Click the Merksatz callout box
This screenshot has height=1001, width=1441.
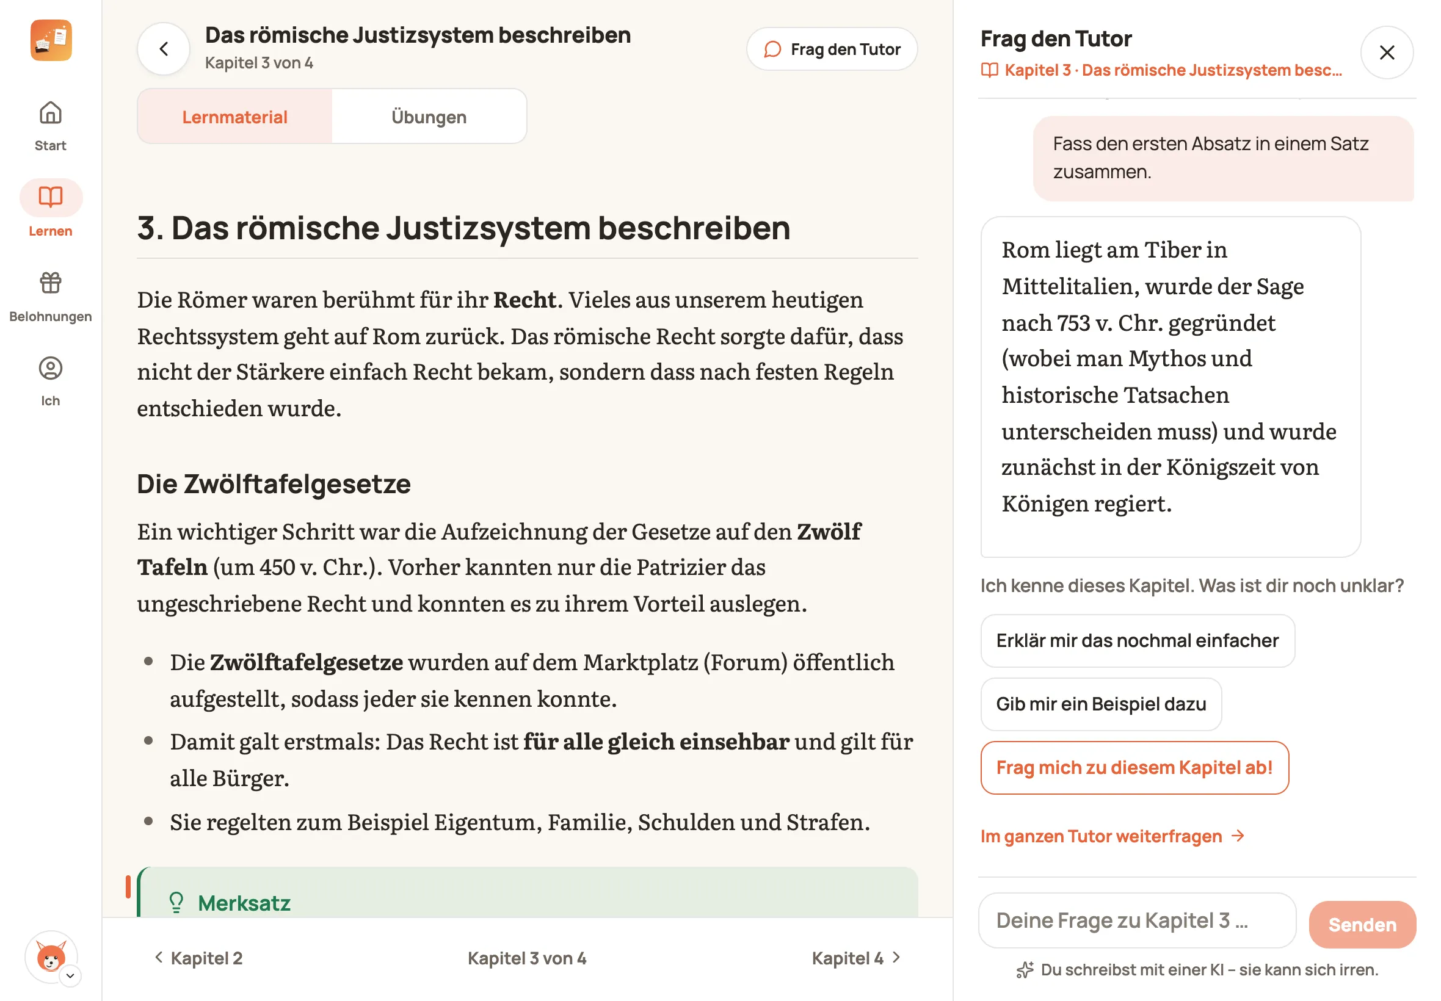click(527, 892)
